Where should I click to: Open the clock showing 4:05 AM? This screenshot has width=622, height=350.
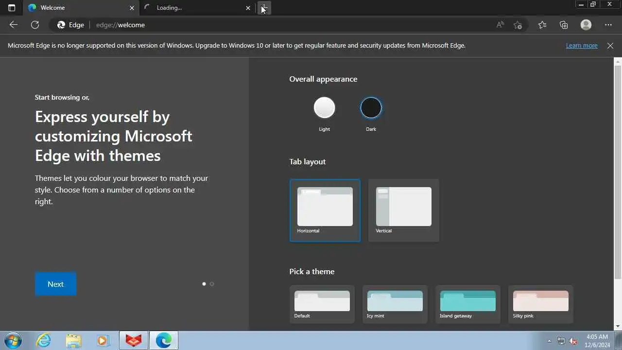[598, 341]
